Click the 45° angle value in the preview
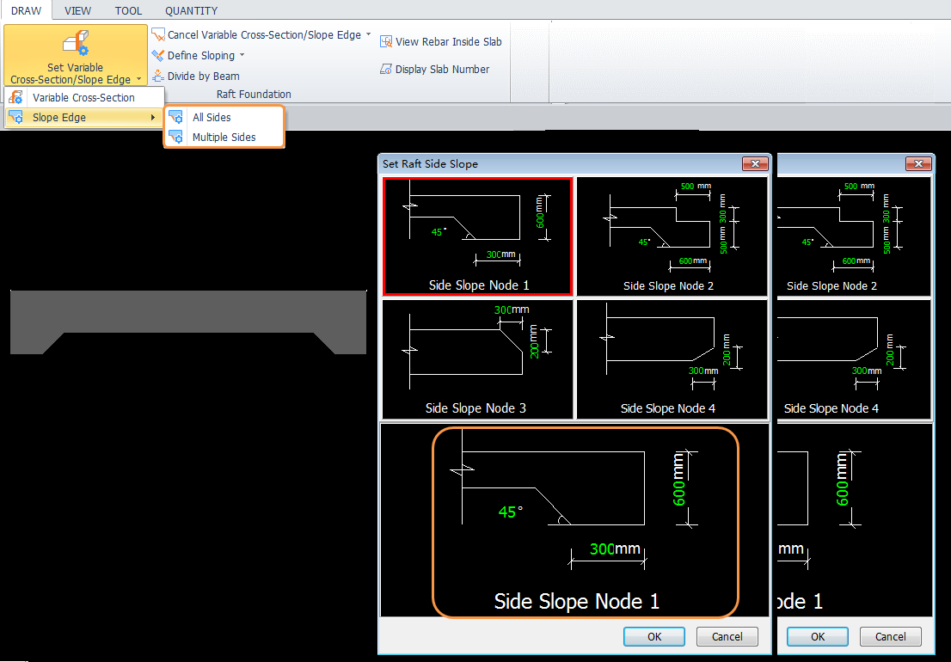 pyautogui.click(x=511, y=512)
